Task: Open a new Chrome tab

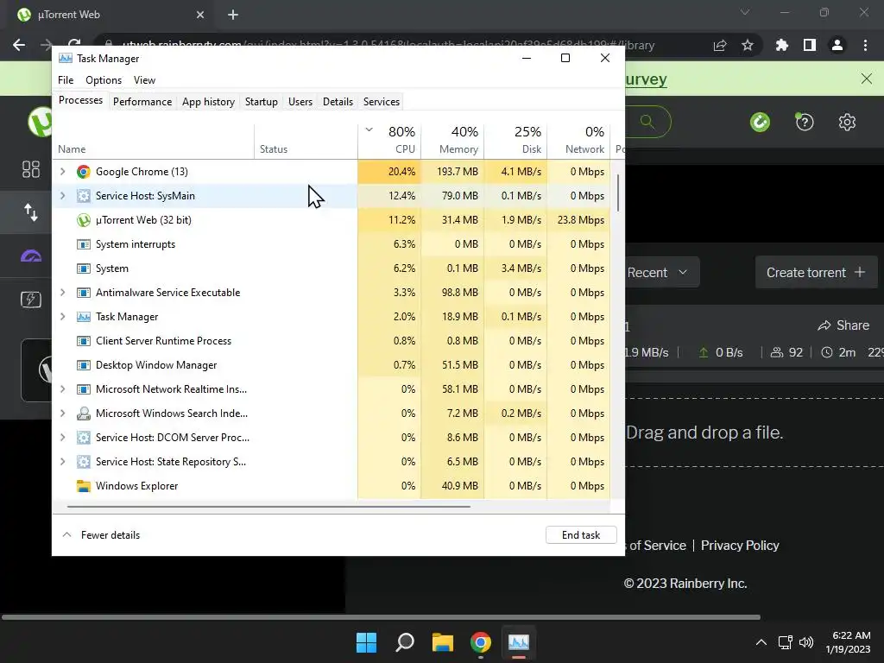Action: [233, 15]
